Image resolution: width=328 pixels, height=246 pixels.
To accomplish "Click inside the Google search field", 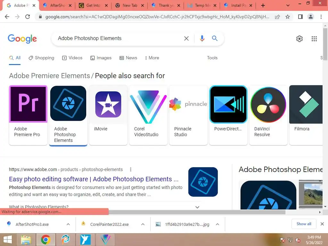I will coord(117,38).
